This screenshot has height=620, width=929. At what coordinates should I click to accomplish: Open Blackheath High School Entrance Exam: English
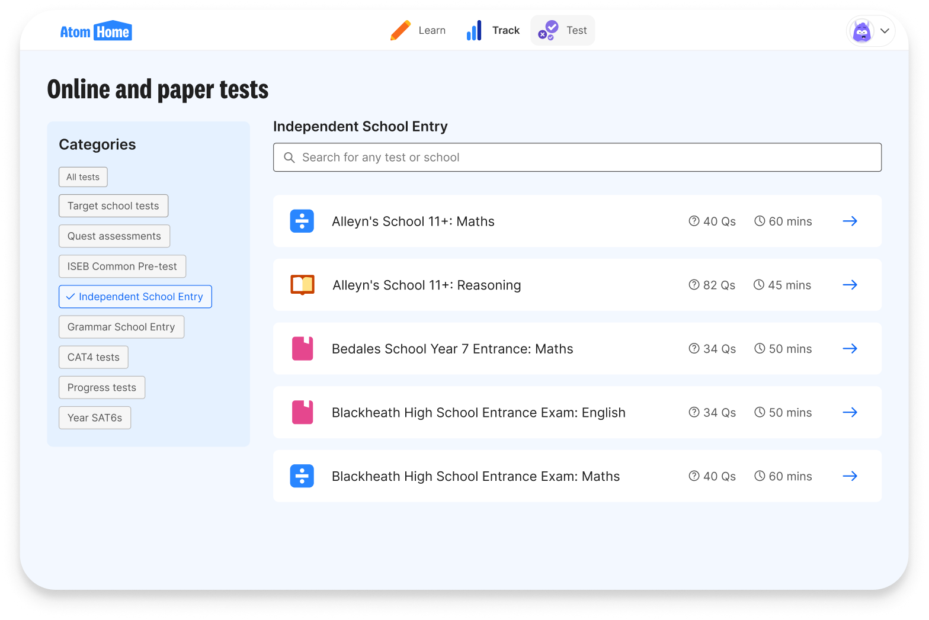577,412
